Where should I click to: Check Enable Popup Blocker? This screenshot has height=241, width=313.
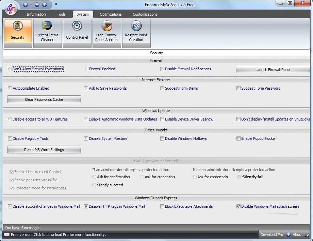tap(238, 138)
